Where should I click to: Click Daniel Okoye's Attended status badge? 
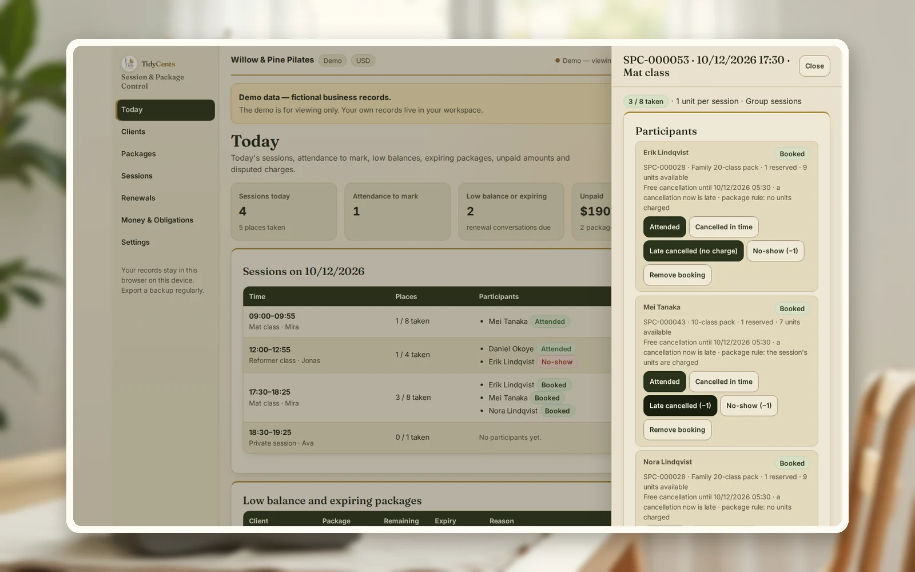(556, 349)
